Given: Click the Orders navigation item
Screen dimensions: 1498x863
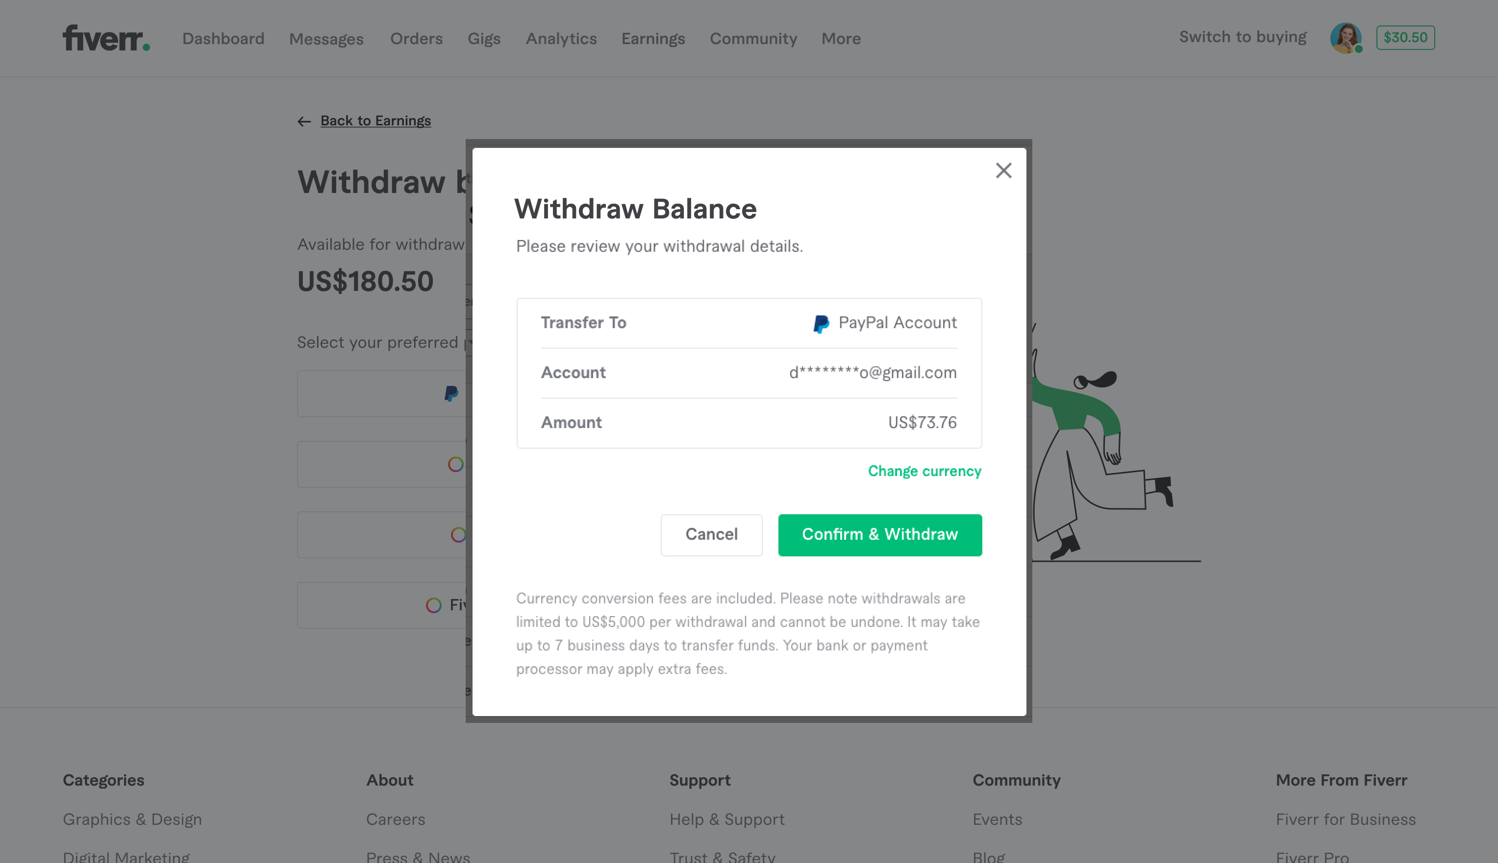Looking at the screenshot, I should pyautogui.click(x=416, y=39).
